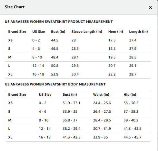This screenshot has width=158, height=151.
Task: Click hem value 17.5
Action: pos(112,40)
